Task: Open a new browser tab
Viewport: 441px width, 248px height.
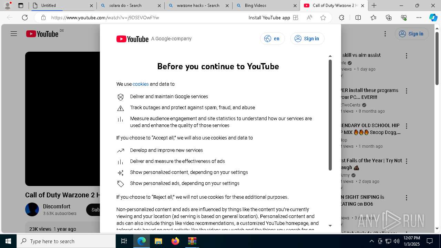Action: pyautogui.click(x=374, y=6)
